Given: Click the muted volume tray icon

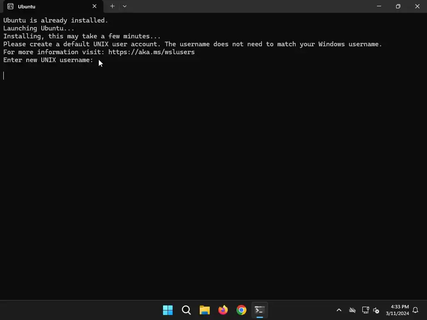Looking at the screenshot, I should click(x=376, y=310).
